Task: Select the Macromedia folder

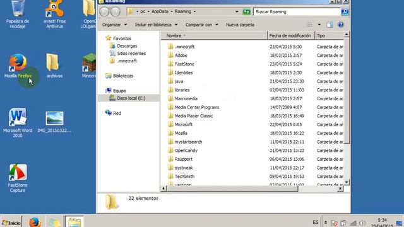Action: [182, 98]
